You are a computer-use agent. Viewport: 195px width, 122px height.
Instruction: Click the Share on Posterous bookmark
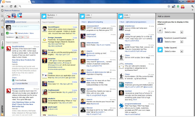(12, 10)
